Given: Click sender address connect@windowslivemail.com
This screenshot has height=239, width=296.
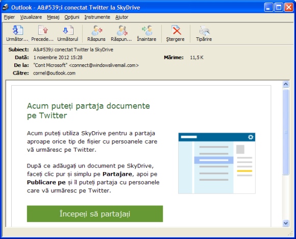Looking at the screenshot, I should (x=104, y=65).
